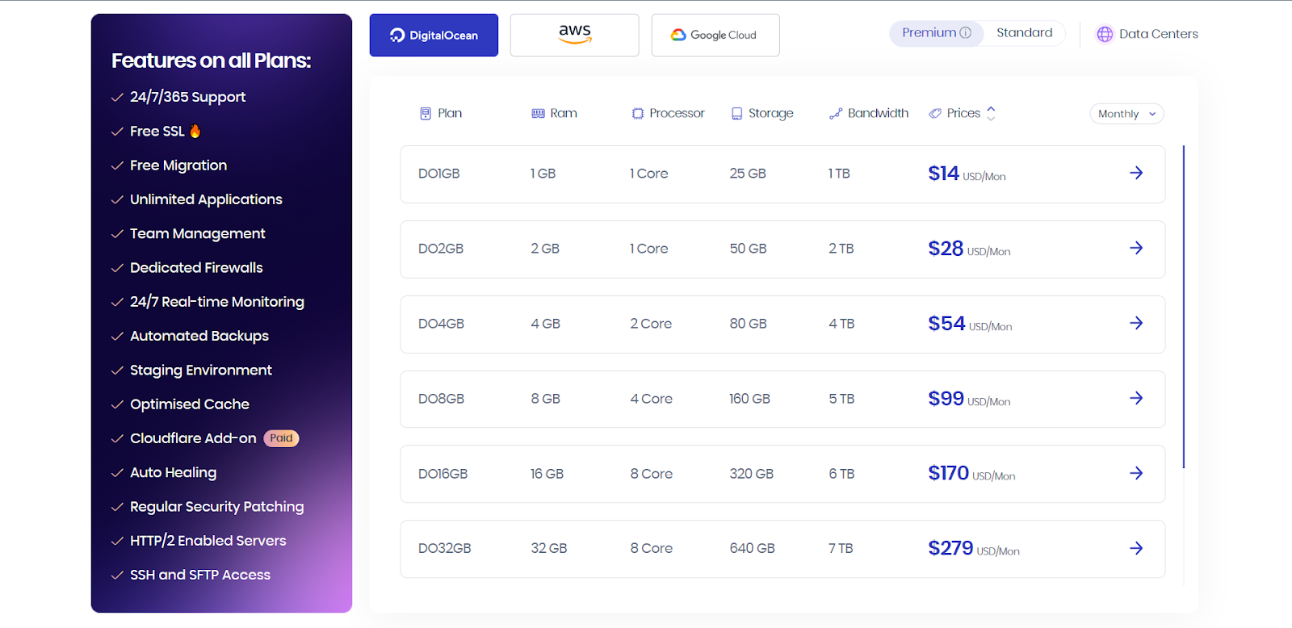Open the DO32GB plan arrow

click(1136, 548)
